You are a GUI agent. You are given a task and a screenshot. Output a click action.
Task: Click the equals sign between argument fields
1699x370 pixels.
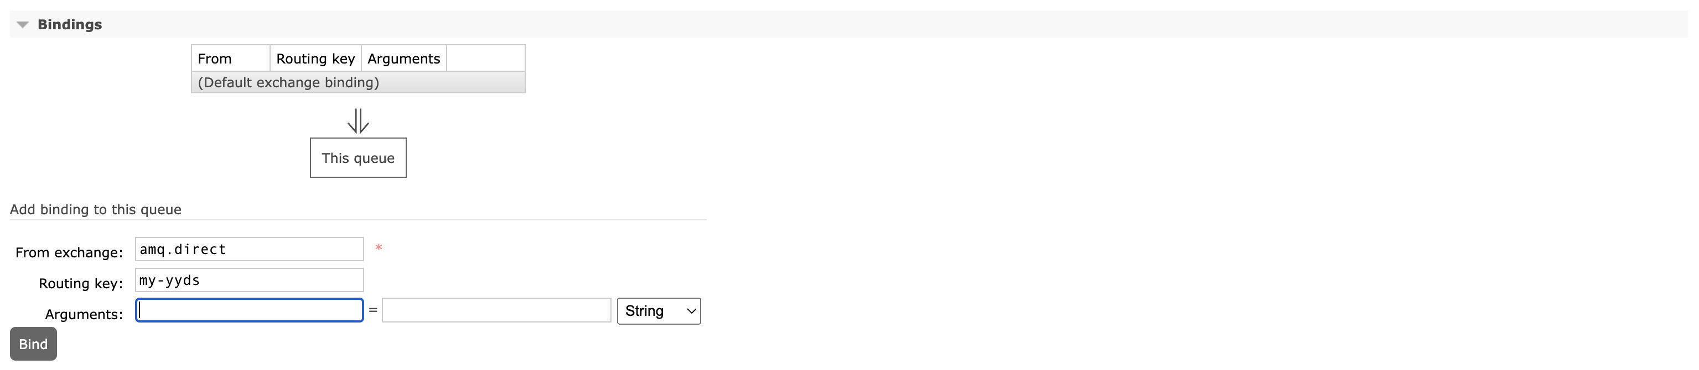pos(372,310)
